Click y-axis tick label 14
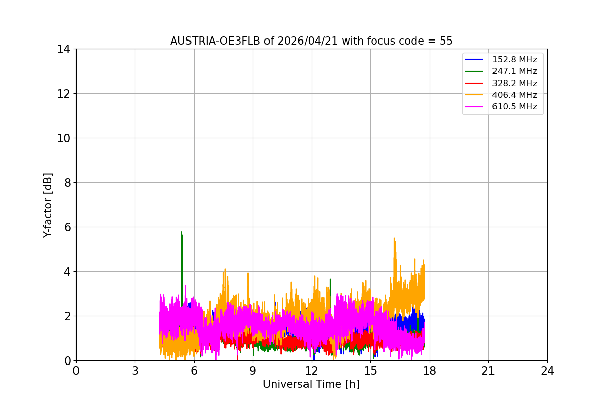The height and width of the screenshot is (405, 608). (63, 49)
